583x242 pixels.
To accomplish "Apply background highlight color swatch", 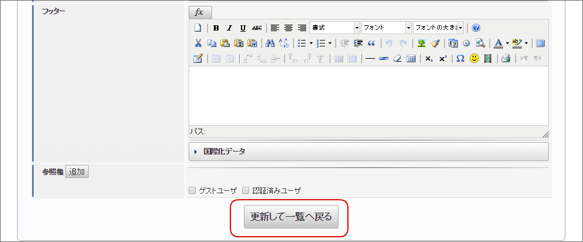I will coord(517,43).
